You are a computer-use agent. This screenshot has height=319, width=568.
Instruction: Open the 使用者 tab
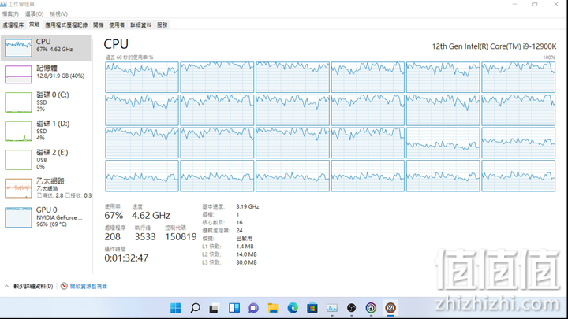117,24
